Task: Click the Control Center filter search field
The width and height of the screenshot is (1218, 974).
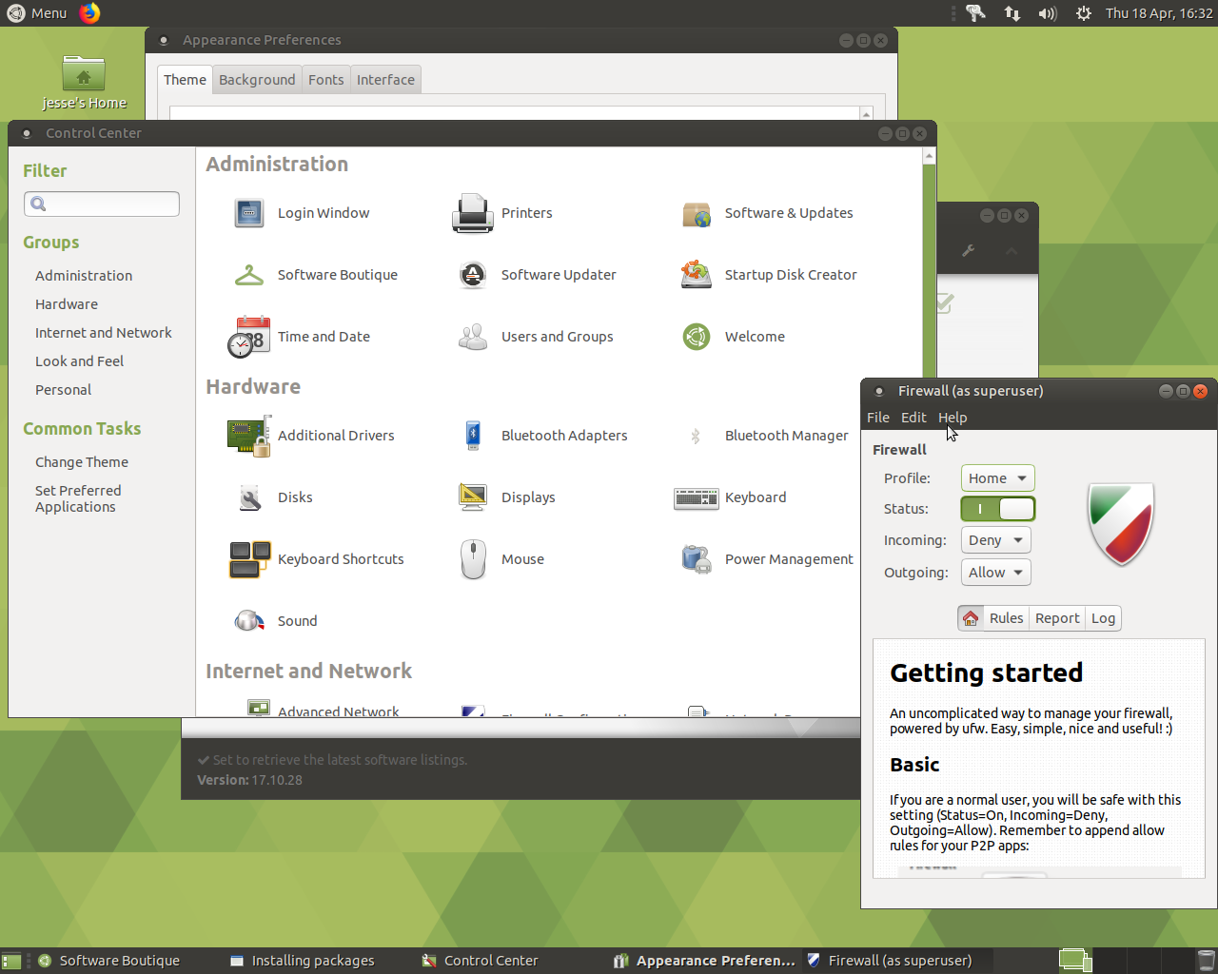Action: [x=102, y=204]
